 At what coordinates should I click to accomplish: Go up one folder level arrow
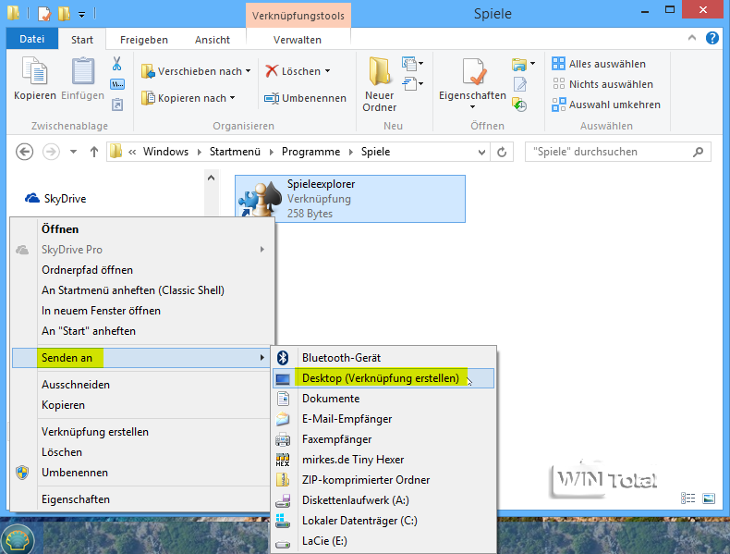click(x=94, y=152)
